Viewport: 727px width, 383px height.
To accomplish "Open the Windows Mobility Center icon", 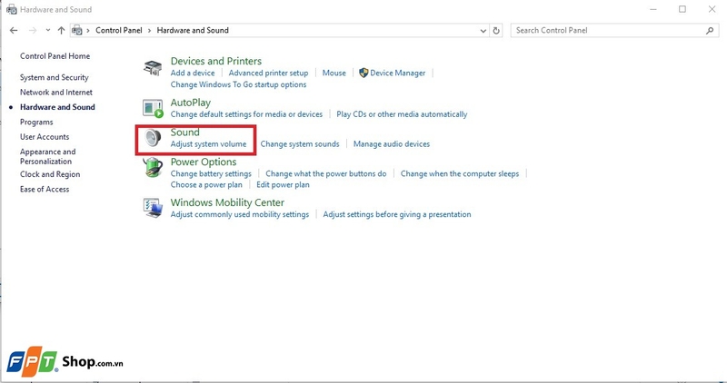I will pos(153,208).
